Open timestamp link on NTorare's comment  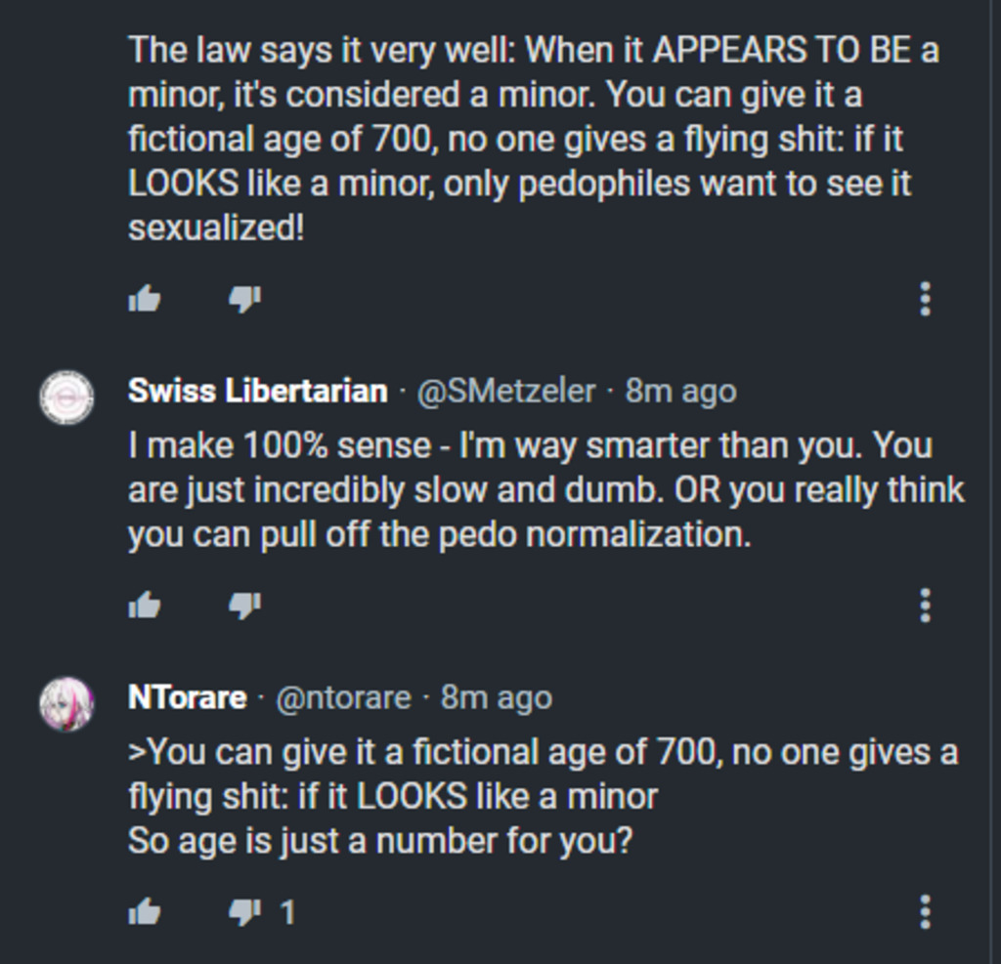[496, 697]
